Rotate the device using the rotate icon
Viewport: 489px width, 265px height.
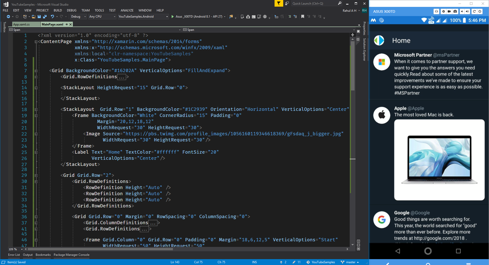[474, 11]
